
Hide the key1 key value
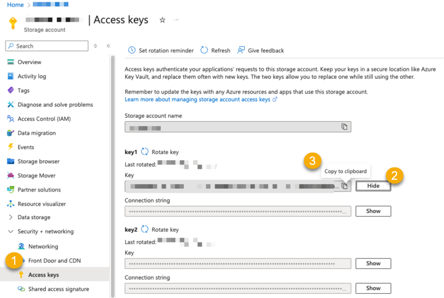(x=373, y=186)
